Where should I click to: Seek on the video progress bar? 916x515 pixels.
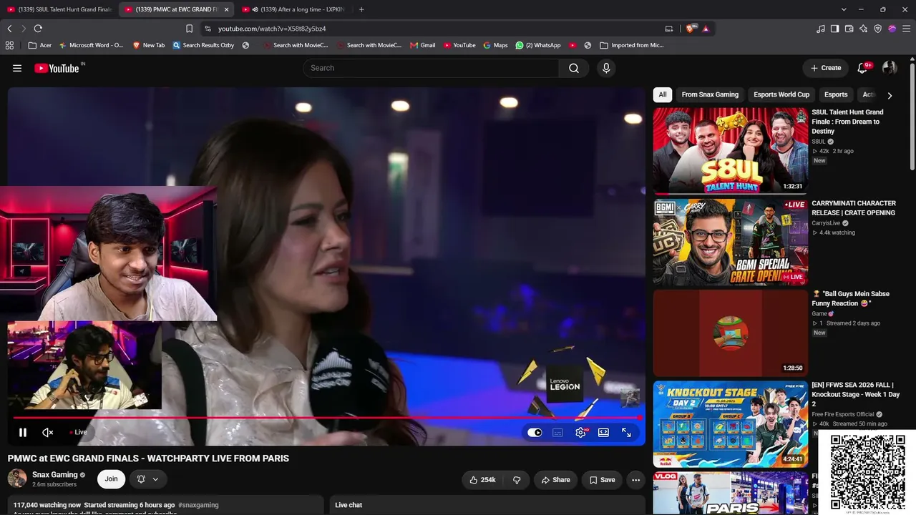point(326,418)
